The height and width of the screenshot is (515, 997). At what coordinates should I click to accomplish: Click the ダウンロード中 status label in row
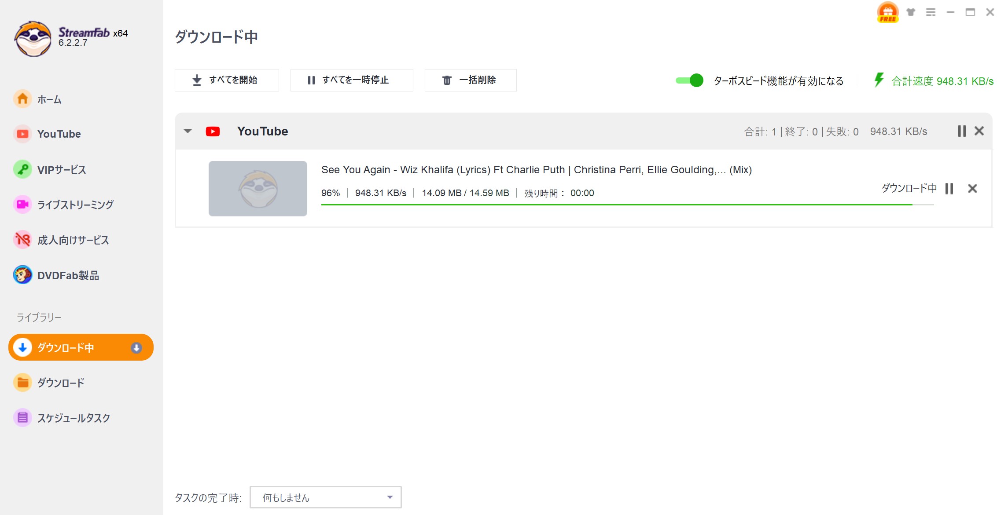(909, 188)
